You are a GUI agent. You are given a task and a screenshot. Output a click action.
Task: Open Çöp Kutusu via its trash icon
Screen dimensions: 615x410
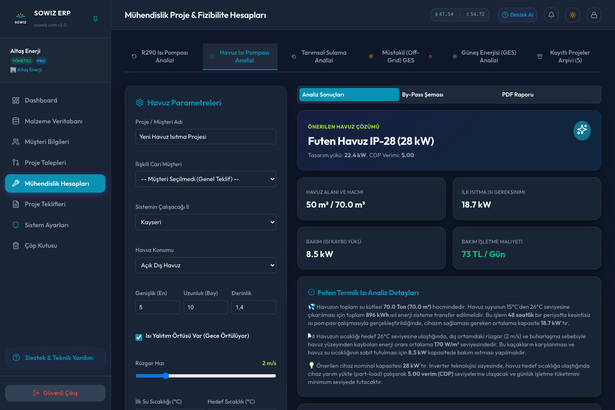click(16, 246)
